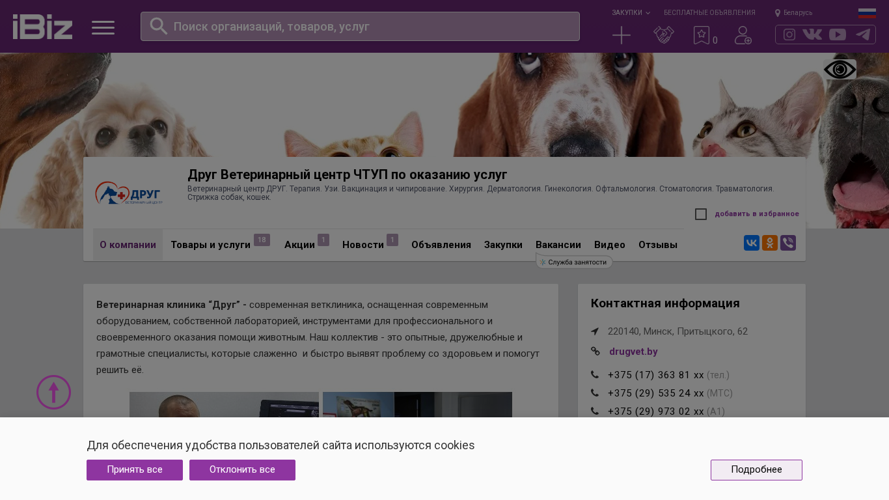Click the 'Контактная информация' heading

pos(665,303)
